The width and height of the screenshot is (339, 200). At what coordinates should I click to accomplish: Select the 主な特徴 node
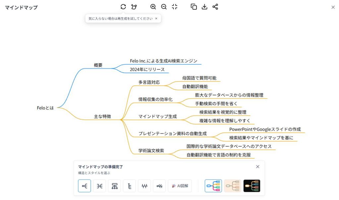[x=103, y=116]
